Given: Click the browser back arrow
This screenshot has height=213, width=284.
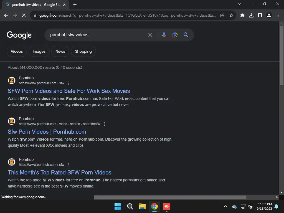Looking at the screenshot, I should [x=6, y=16].
